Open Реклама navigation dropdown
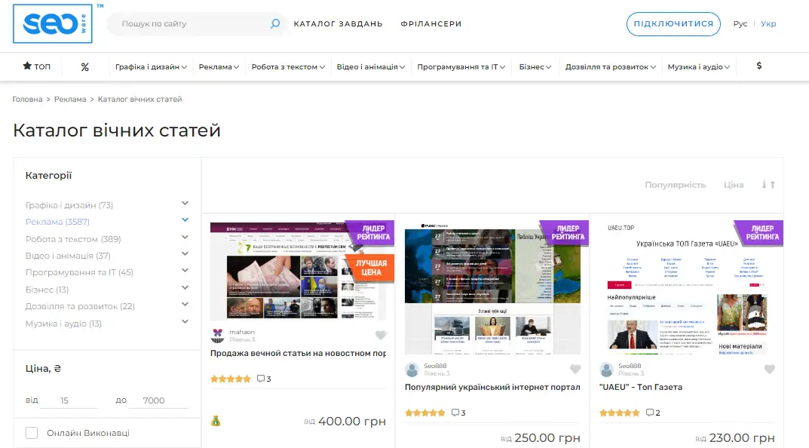The height and width of the screenshot is (448, 809). pos(219,66)
